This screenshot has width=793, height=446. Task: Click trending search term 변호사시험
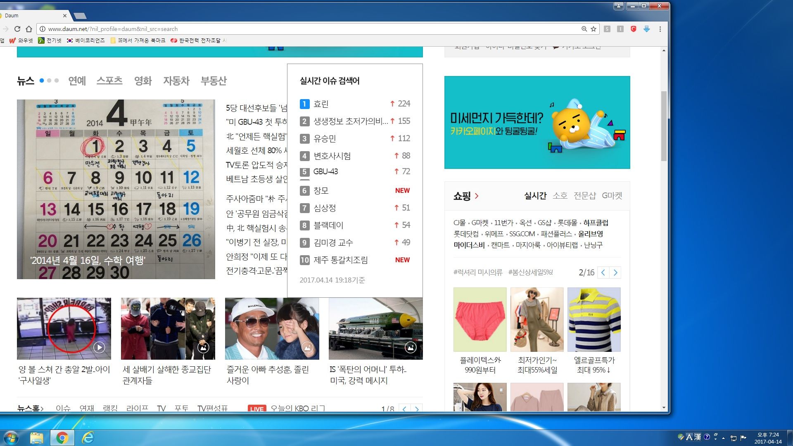point(332,156)
